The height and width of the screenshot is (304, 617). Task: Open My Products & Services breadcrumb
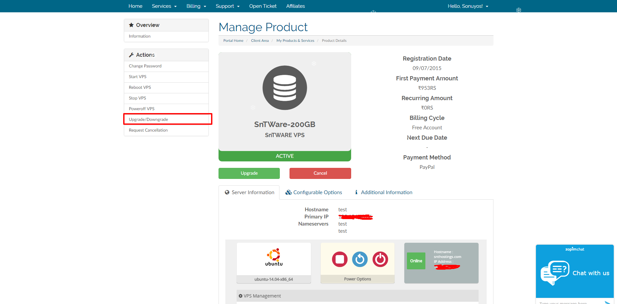point(295,41)
